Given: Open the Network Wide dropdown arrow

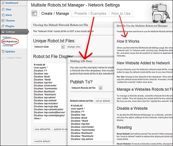Looking at the screenshot, I should click(x=63, y=47).
